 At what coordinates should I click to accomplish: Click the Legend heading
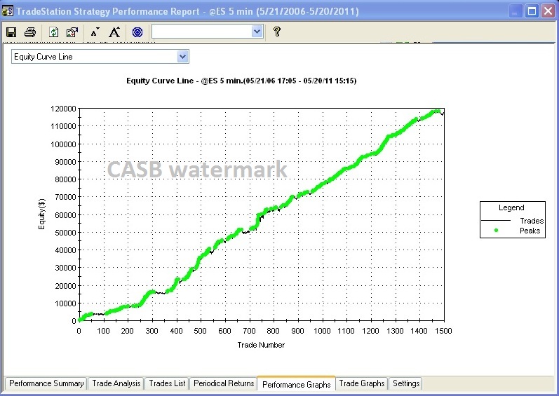pos(511,207)
